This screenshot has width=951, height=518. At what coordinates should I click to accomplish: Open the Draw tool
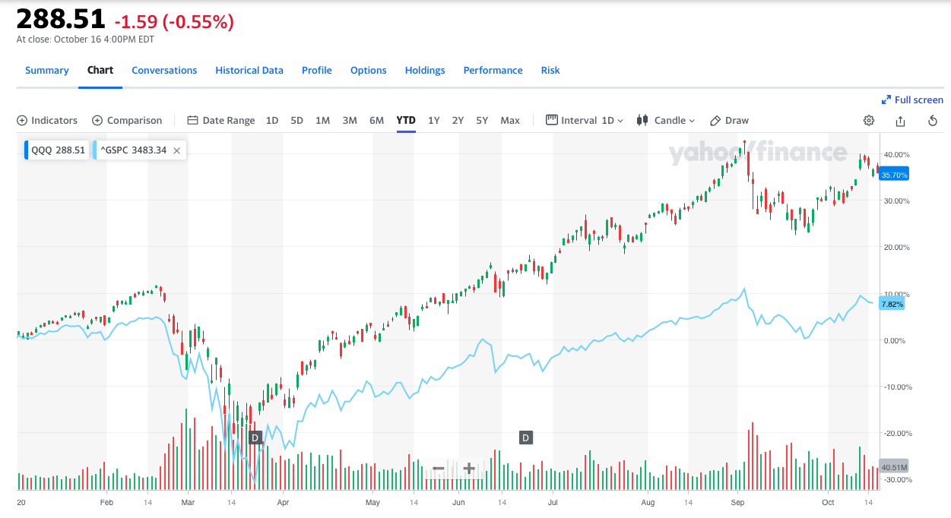tap(729, 121)
